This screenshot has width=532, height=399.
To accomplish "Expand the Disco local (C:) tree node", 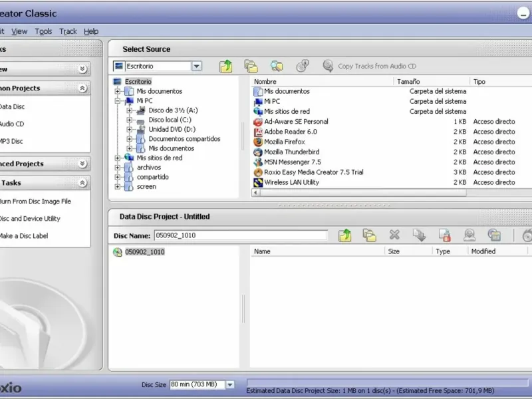I will 130,120.
